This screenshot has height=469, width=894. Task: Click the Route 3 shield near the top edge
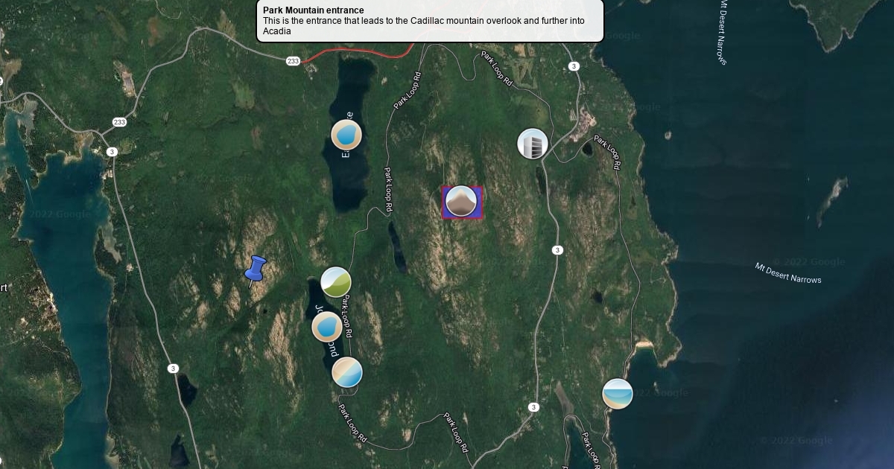coord(573,66)
